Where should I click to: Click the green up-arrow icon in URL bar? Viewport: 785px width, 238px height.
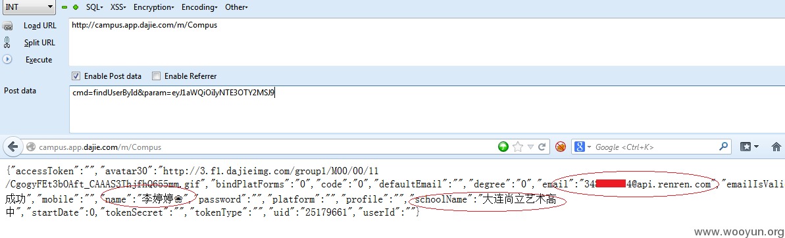pyautogui.click(x=503, y=147)
